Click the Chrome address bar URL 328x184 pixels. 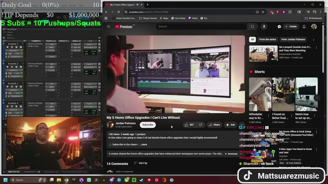click(x=149, y=12)
